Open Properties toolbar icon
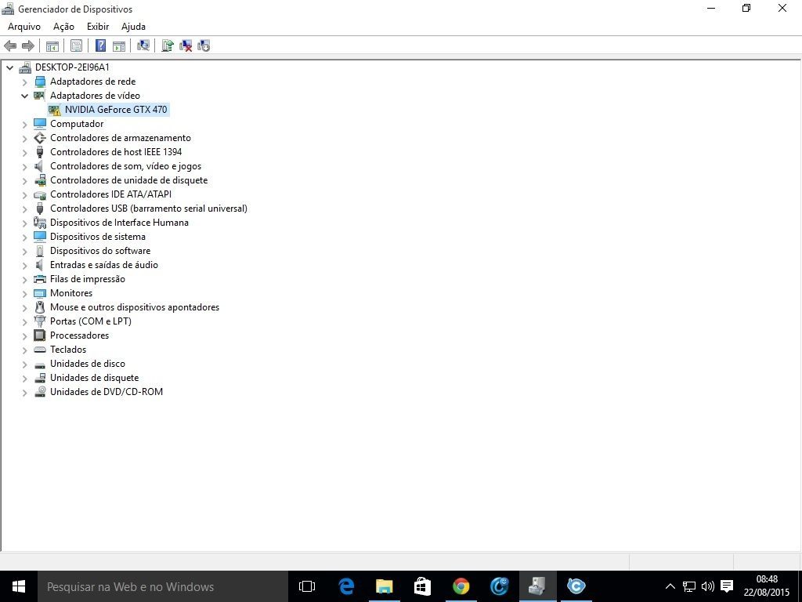The height and width of the screenshot is (602, 802). 76,46
